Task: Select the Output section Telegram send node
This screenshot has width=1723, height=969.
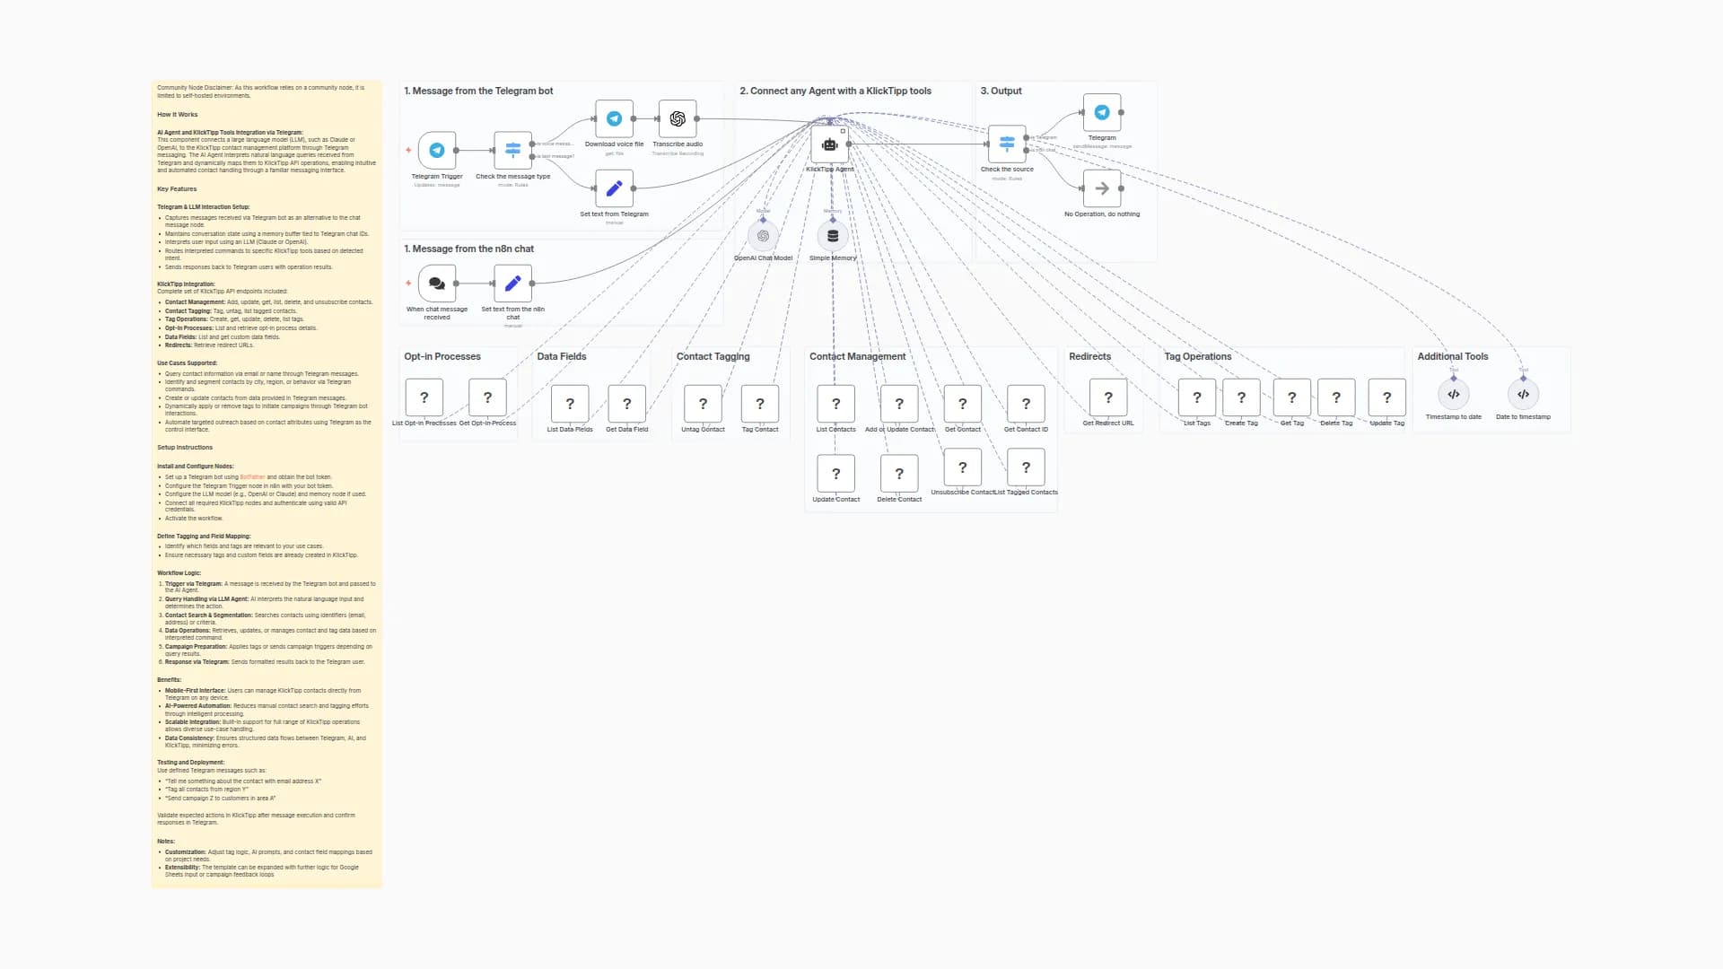Action: 1102,113
